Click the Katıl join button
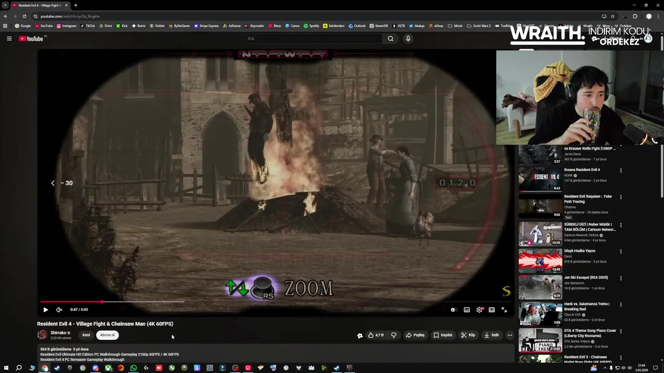The width and height of the screenshot is (664, 373). (86, 335)
